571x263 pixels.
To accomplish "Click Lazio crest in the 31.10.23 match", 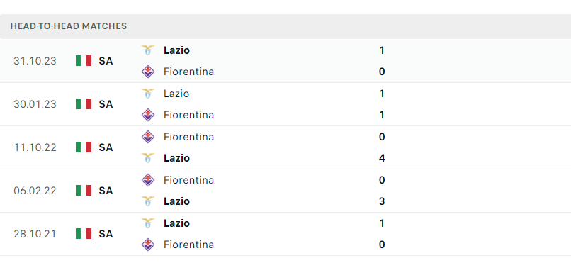I will [148, 50].
